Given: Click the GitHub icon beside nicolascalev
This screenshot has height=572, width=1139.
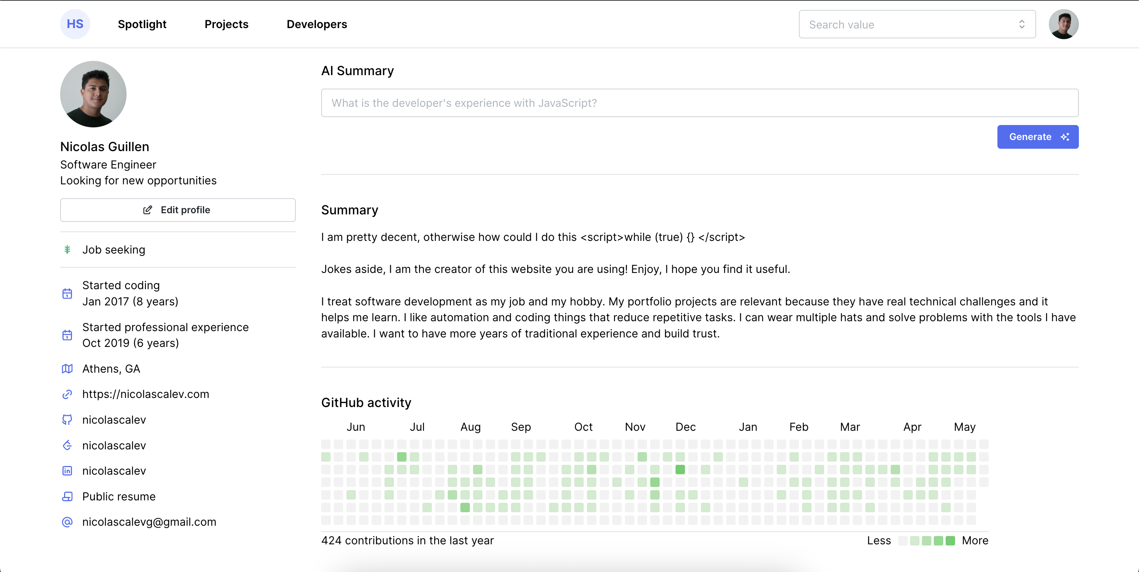Looking at the screenshot, I should pyautogui.click(x=67, y=420).
